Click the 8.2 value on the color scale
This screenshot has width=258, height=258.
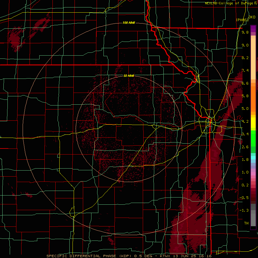pos(245,58)
